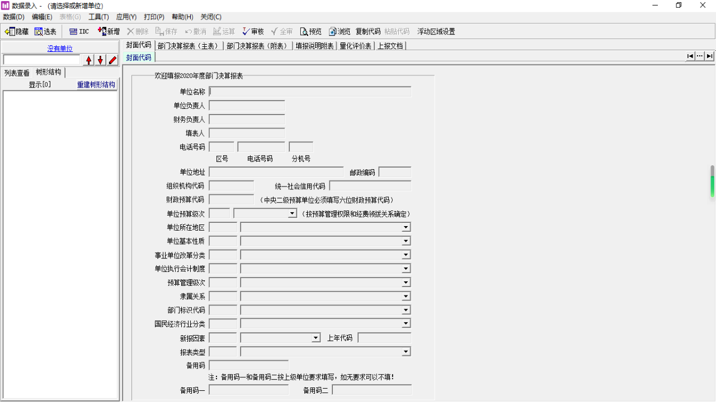Click the 隐藏 (hide) toolbar icon
Viewport: 716px width, 402px height.
point(16,31)
